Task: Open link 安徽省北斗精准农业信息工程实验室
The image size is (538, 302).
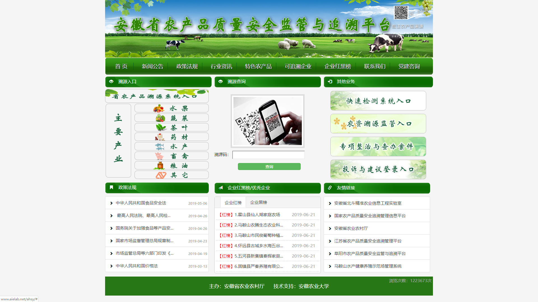Action: point(368,203)
